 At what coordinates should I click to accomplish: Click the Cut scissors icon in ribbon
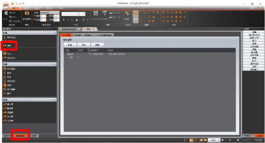[10, 13]
